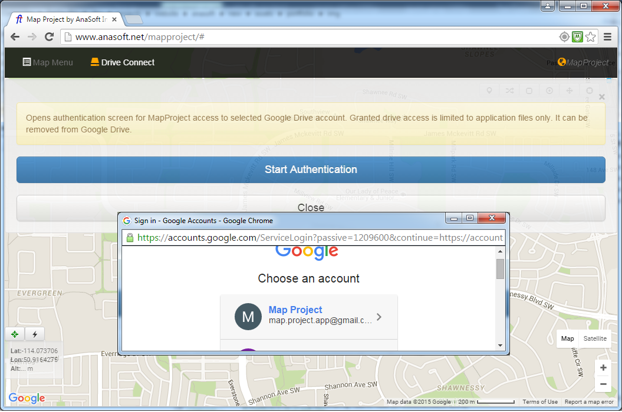Click the sign-in popup scrollbar thumb

(500, 269)
